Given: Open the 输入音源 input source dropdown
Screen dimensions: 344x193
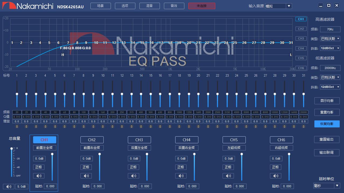Looking at the screenshot, I should (x=278, y=6).
